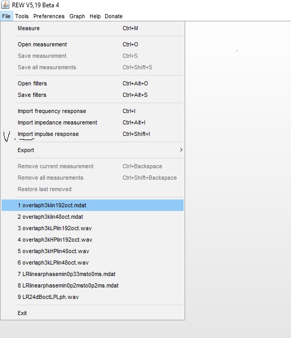Choose Save filters
This screenshot has height=338, width=291.
92,95
